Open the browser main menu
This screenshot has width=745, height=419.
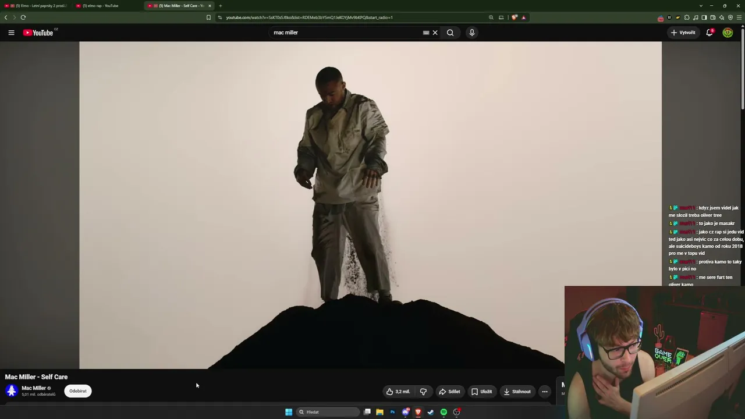pyautogui.click(x=739, y=17)
